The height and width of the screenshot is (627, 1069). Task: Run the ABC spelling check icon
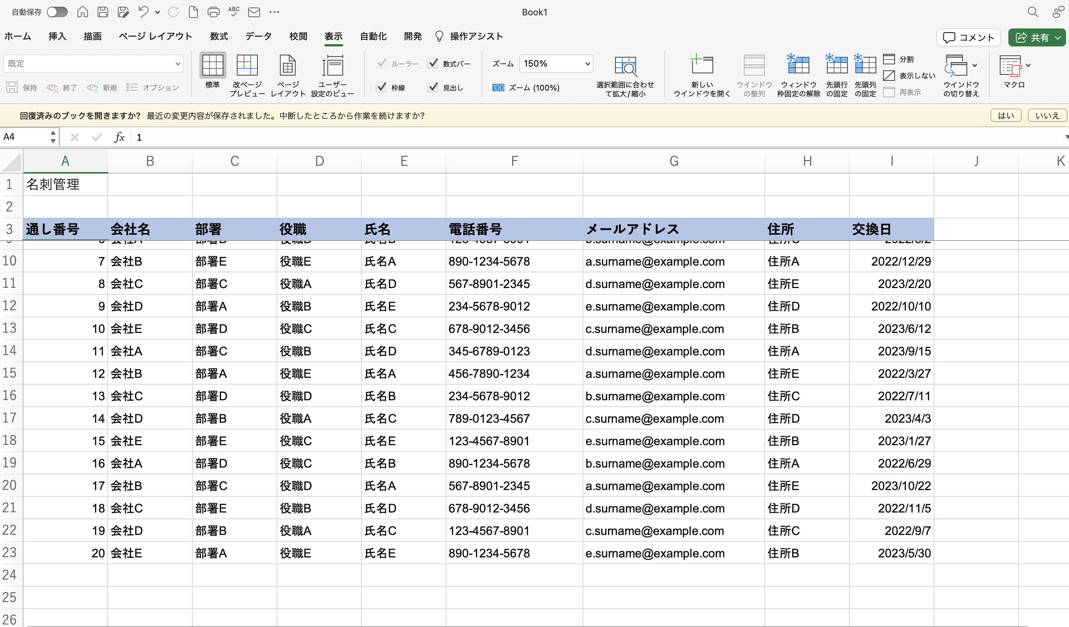coord(234,12)
